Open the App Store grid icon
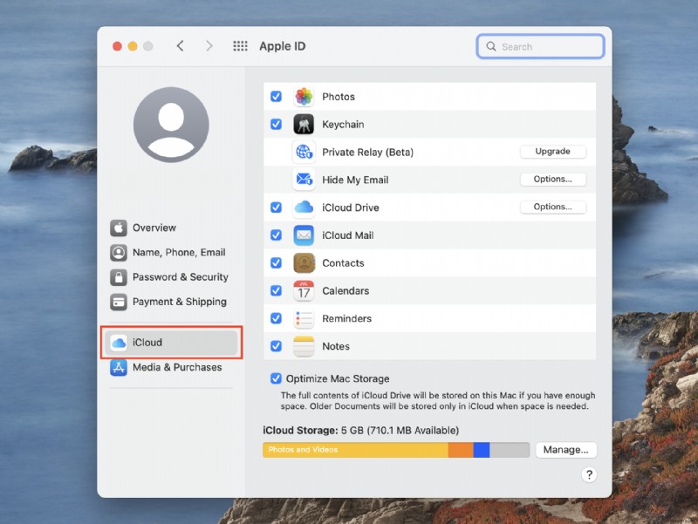The width and height of the screenshot is (698, 524). pyautogui.click(x=240, y=45)
